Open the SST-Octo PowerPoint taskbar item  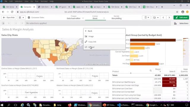[x=109, y=105]
